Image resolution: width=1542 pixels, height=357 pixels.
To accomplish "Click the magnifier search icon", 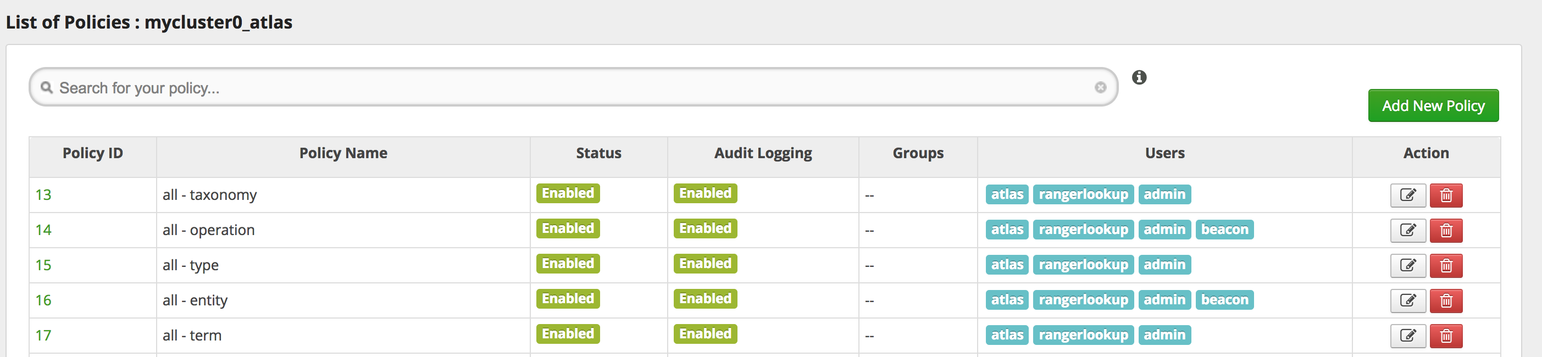I will (x=46, y=88).
